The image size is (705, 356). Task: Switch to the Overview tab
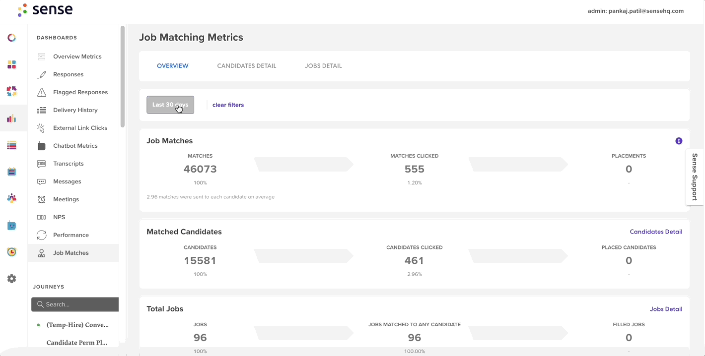173,66
